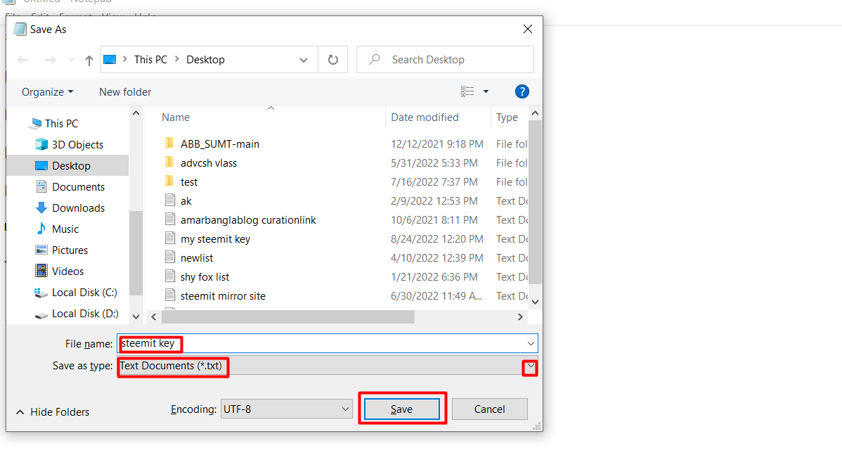842x453 pixels.
Task: Click the Back navigation arrow
Action: pyautogui.click(x=23, y=60)
